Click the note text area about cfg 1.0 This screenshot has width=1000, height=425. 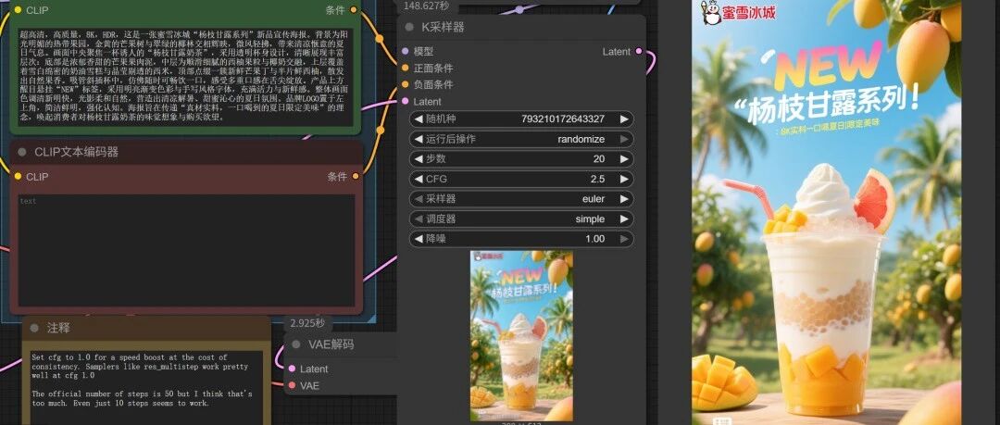[x=146, y=387]
